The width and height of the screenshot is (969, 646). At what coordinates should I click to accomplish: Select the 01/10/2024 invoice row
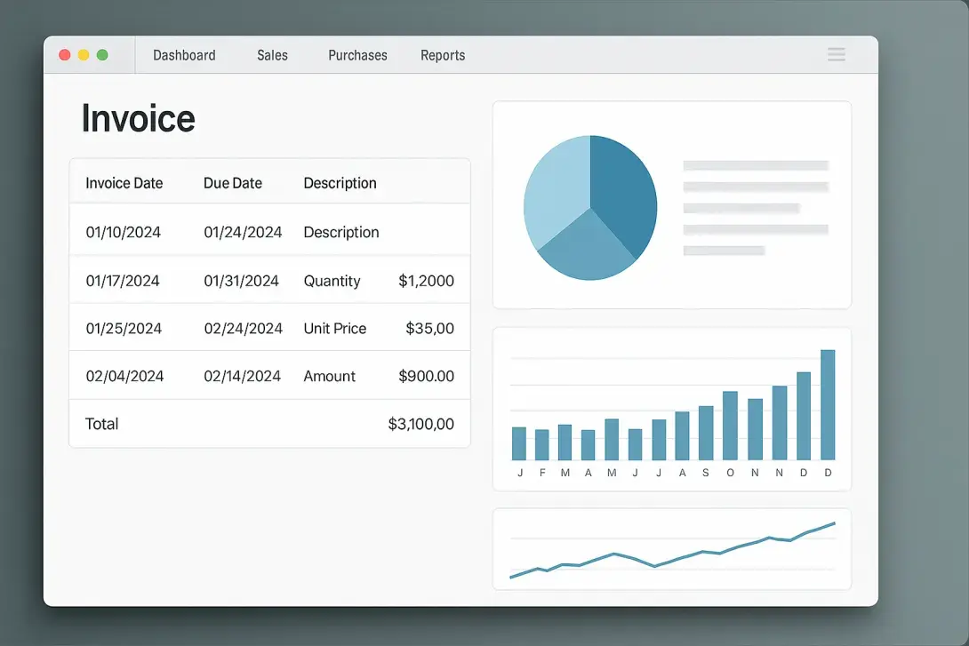[124, 232]
